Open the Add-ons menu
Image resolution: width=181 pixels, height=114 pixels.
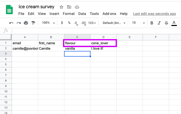[109, 14]
